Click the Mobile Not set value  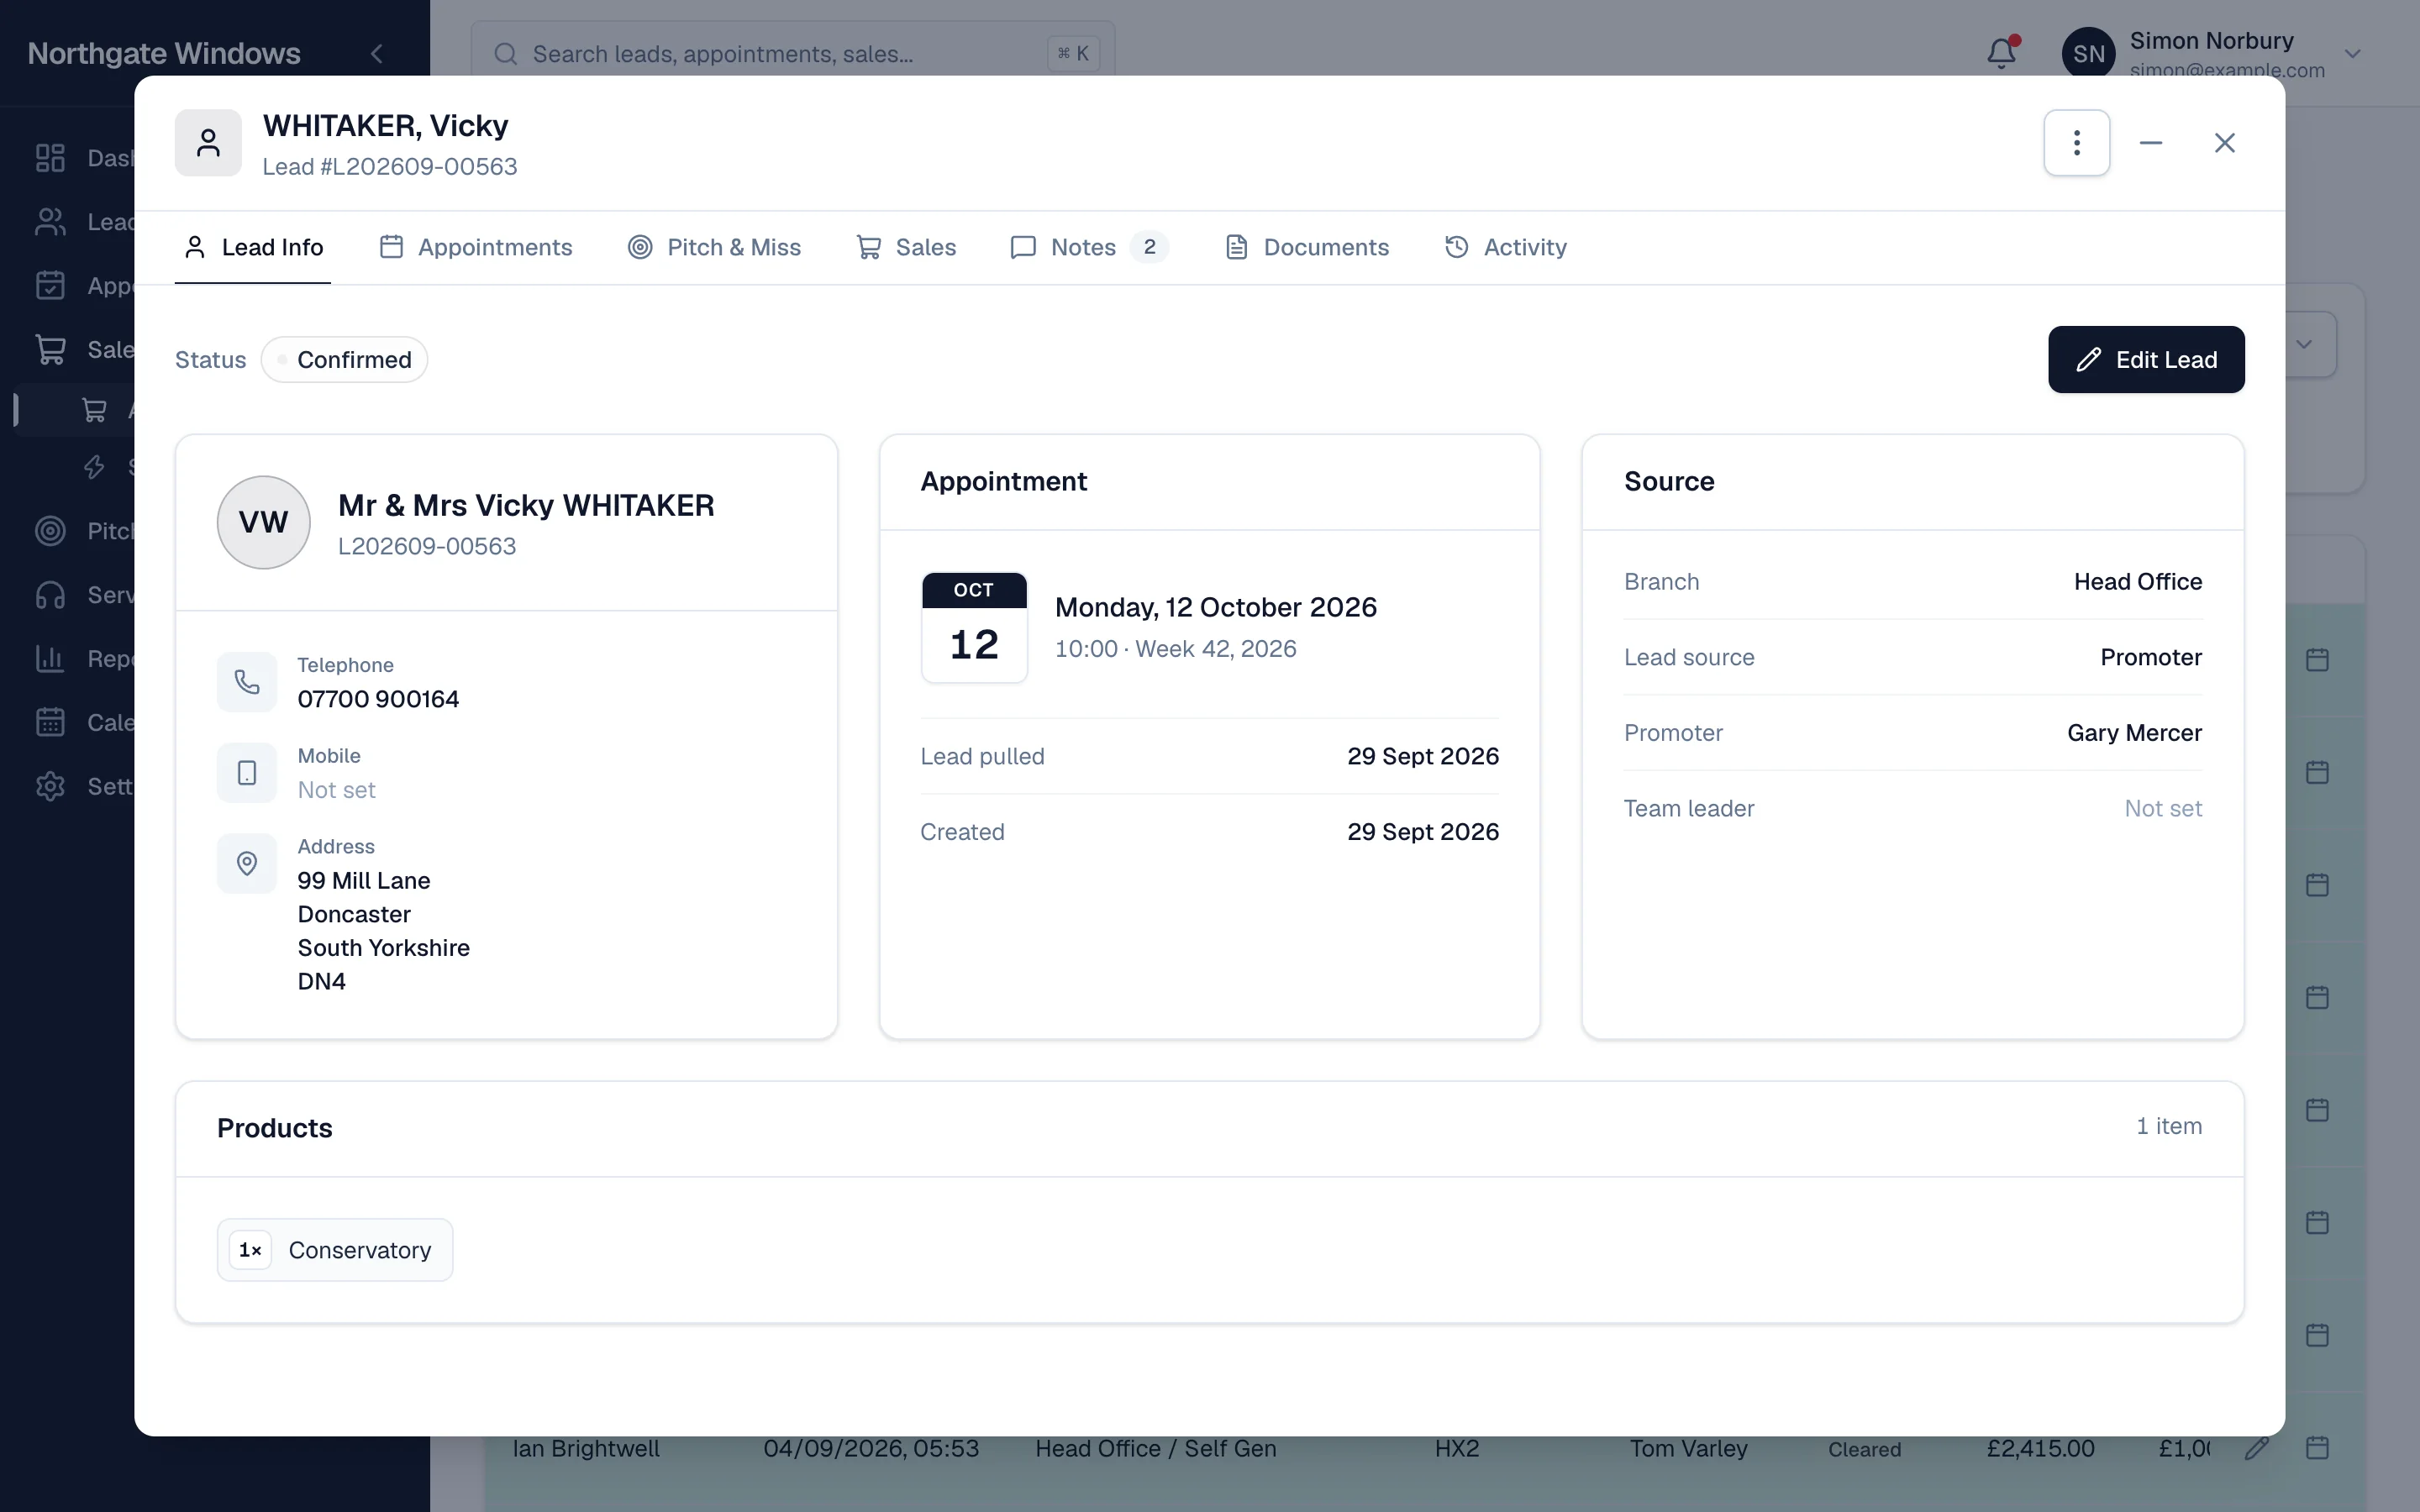[337, 790]
